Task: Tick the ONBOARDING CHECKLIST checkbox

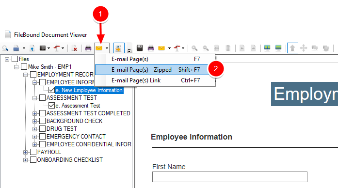Action: [33, 160]
